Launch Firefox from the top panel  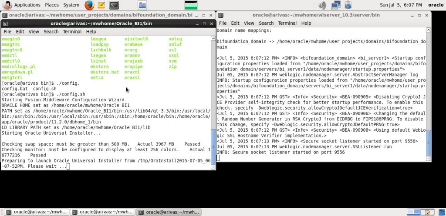point(89,5)
